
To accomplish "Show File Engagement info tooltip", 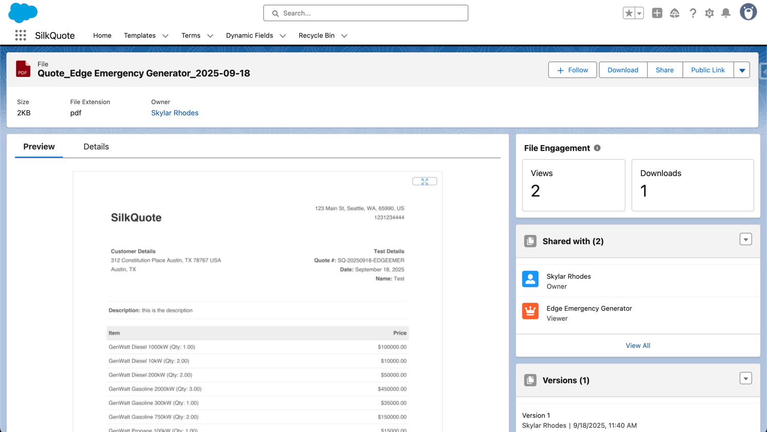I will [597, 148].
